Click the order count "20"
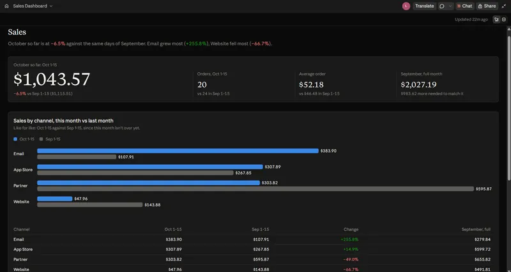Image resolution: width=511 pixels, height=272 pixels. [x=202, y=85]
